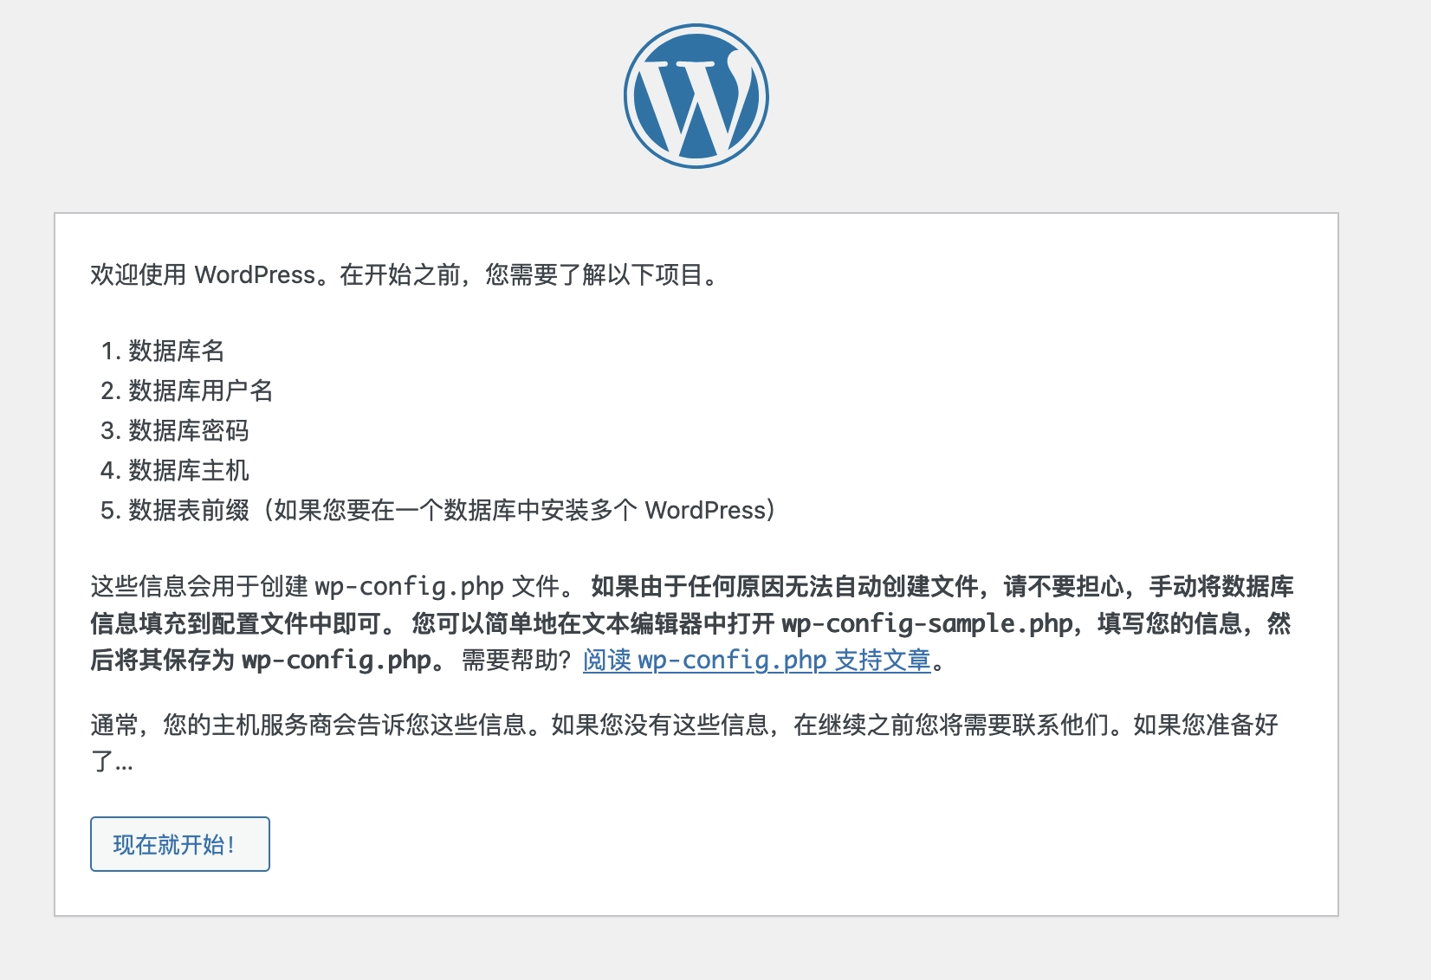1431x980 pixels.
Task: Click the 数据库名 list item
Action: click(176, 351)
